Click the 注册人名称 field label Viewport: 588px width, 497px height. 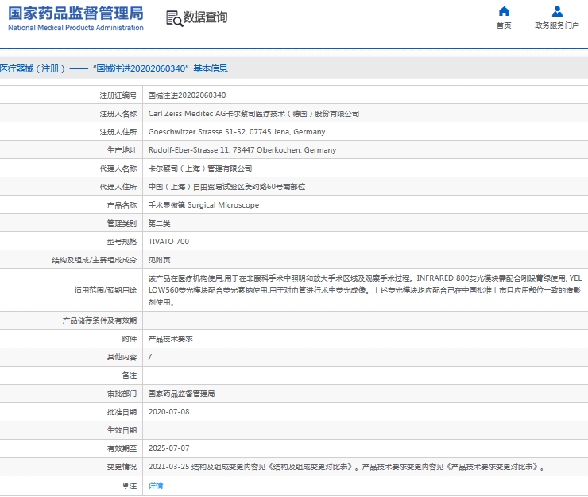[x=118, y=114]
